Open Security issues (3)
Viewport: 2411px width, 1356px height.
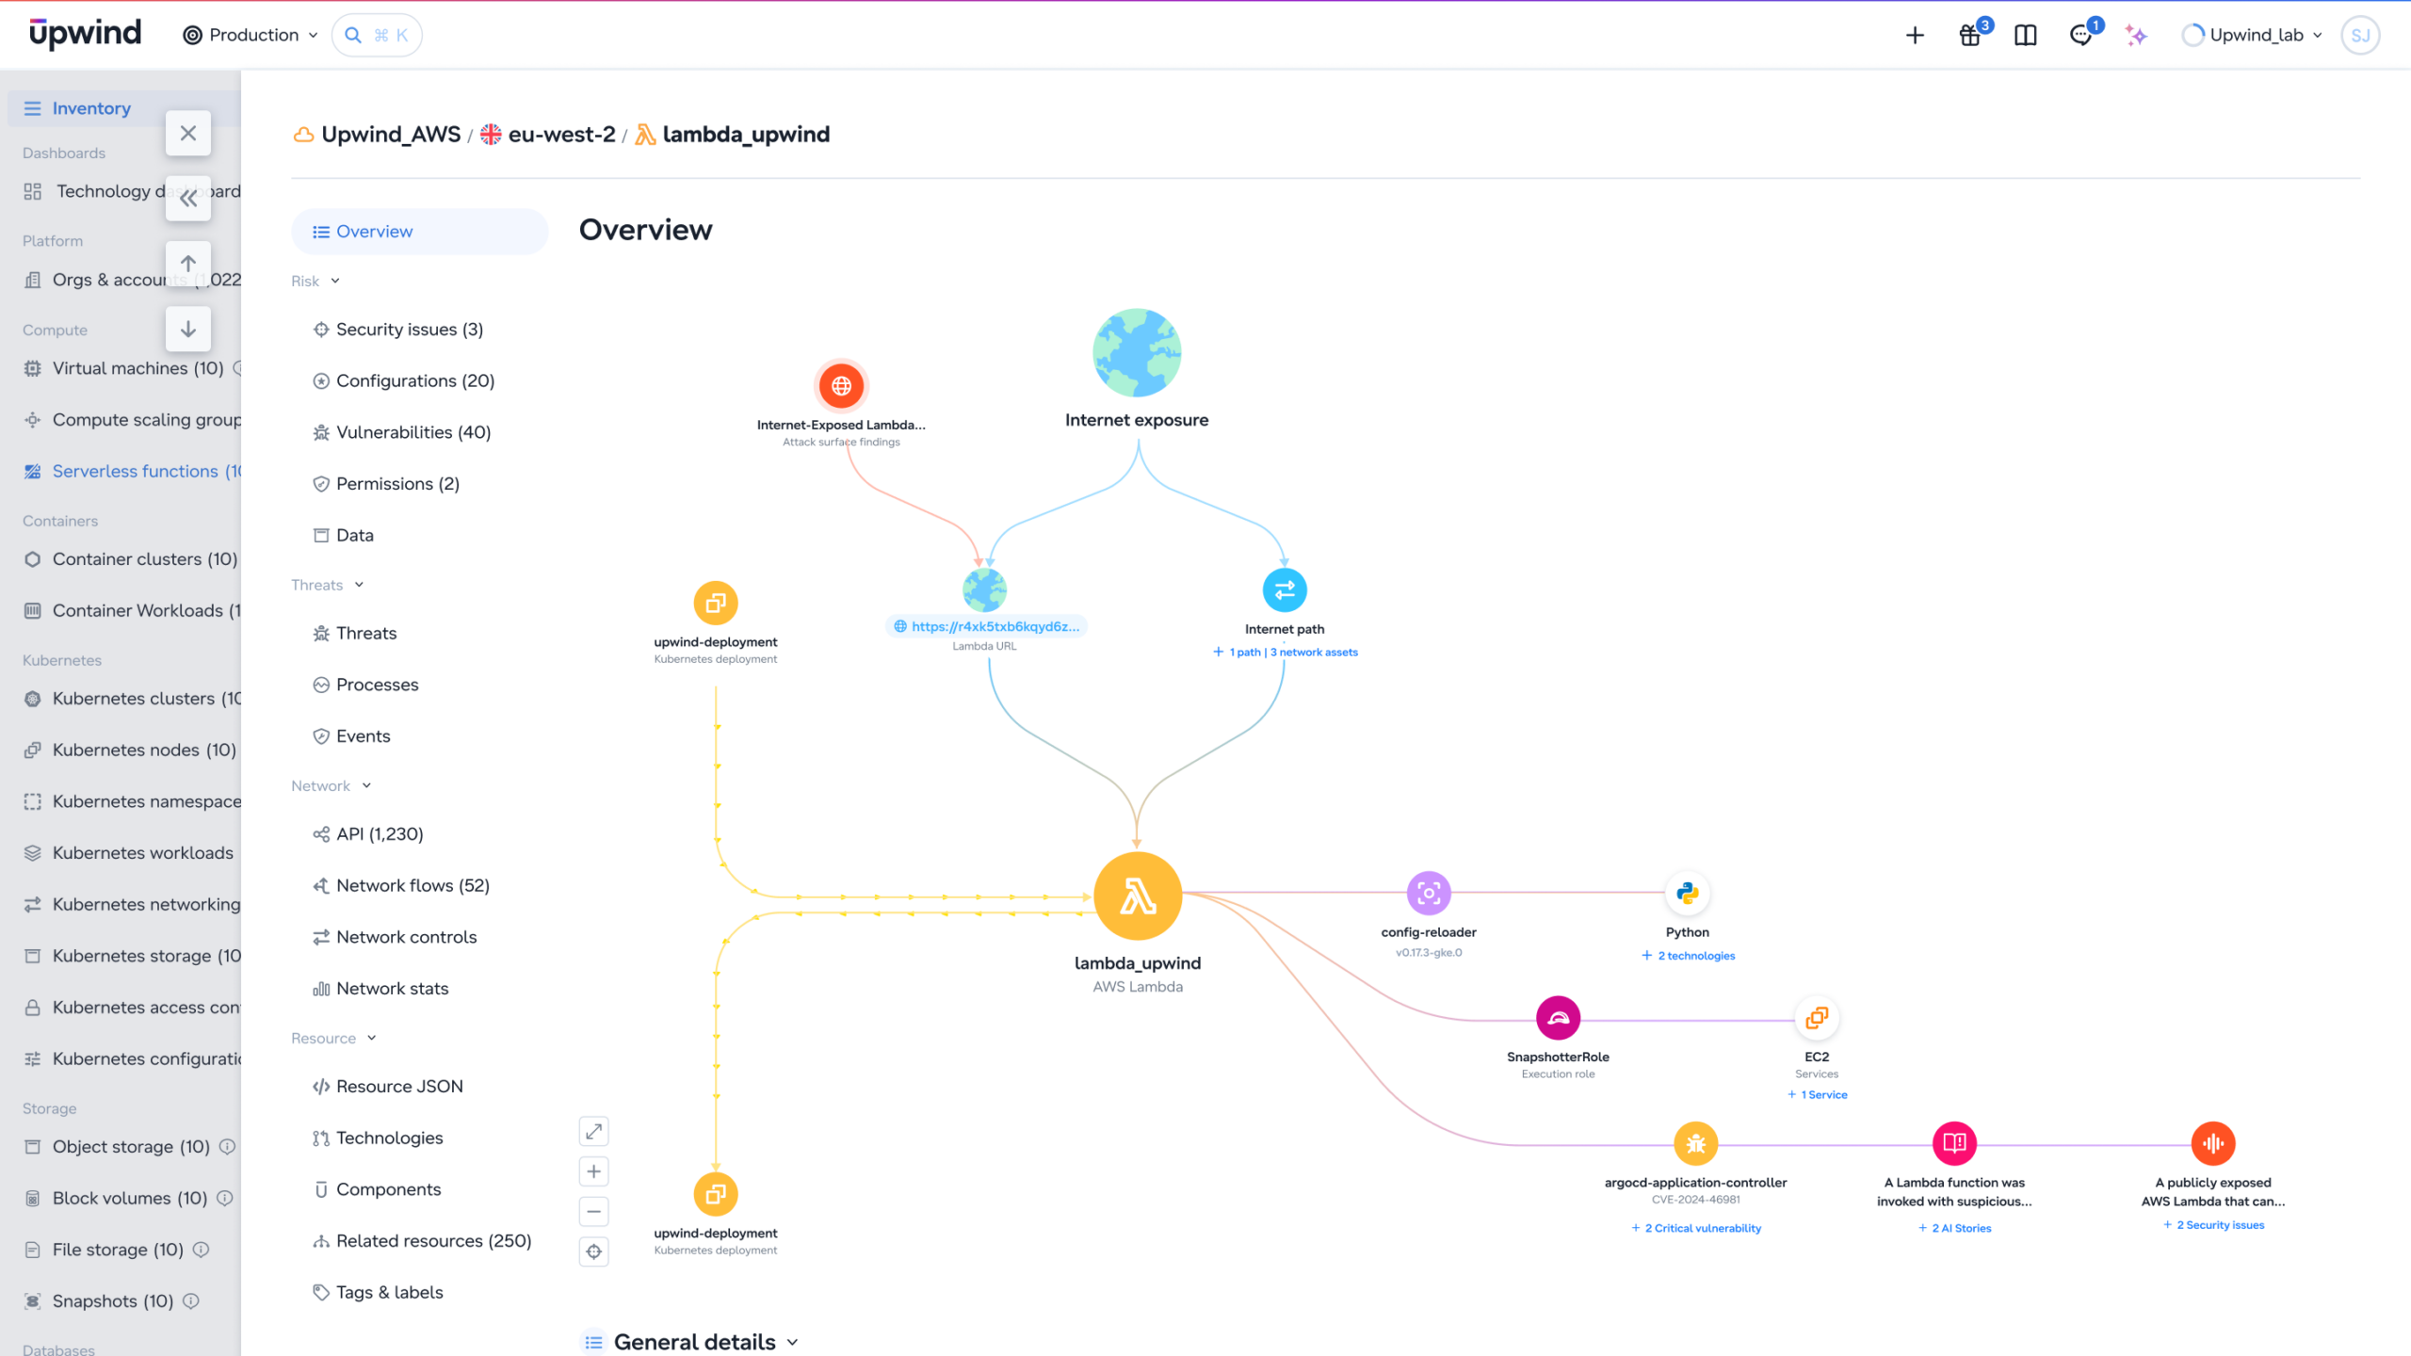point(397,330)
